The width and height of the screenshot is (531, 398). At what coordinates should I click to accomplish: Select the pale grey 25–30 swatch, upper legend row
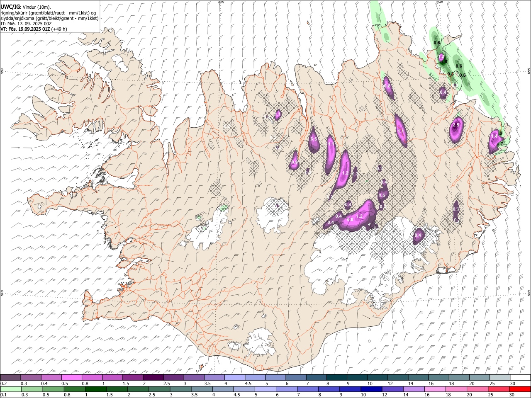point(499,377)
